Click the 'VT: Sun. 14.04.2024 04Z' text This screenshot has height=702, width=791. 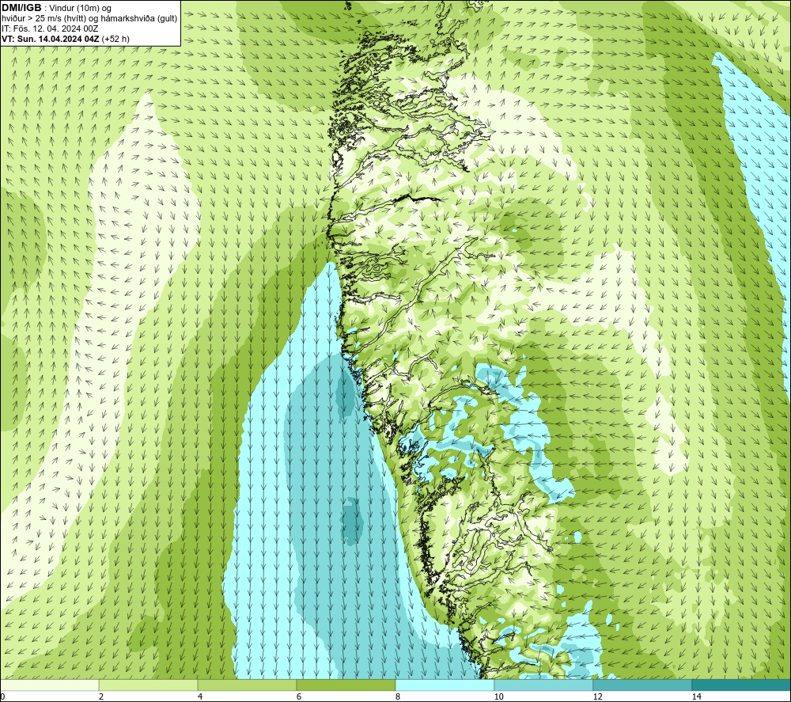click(51, 39)
